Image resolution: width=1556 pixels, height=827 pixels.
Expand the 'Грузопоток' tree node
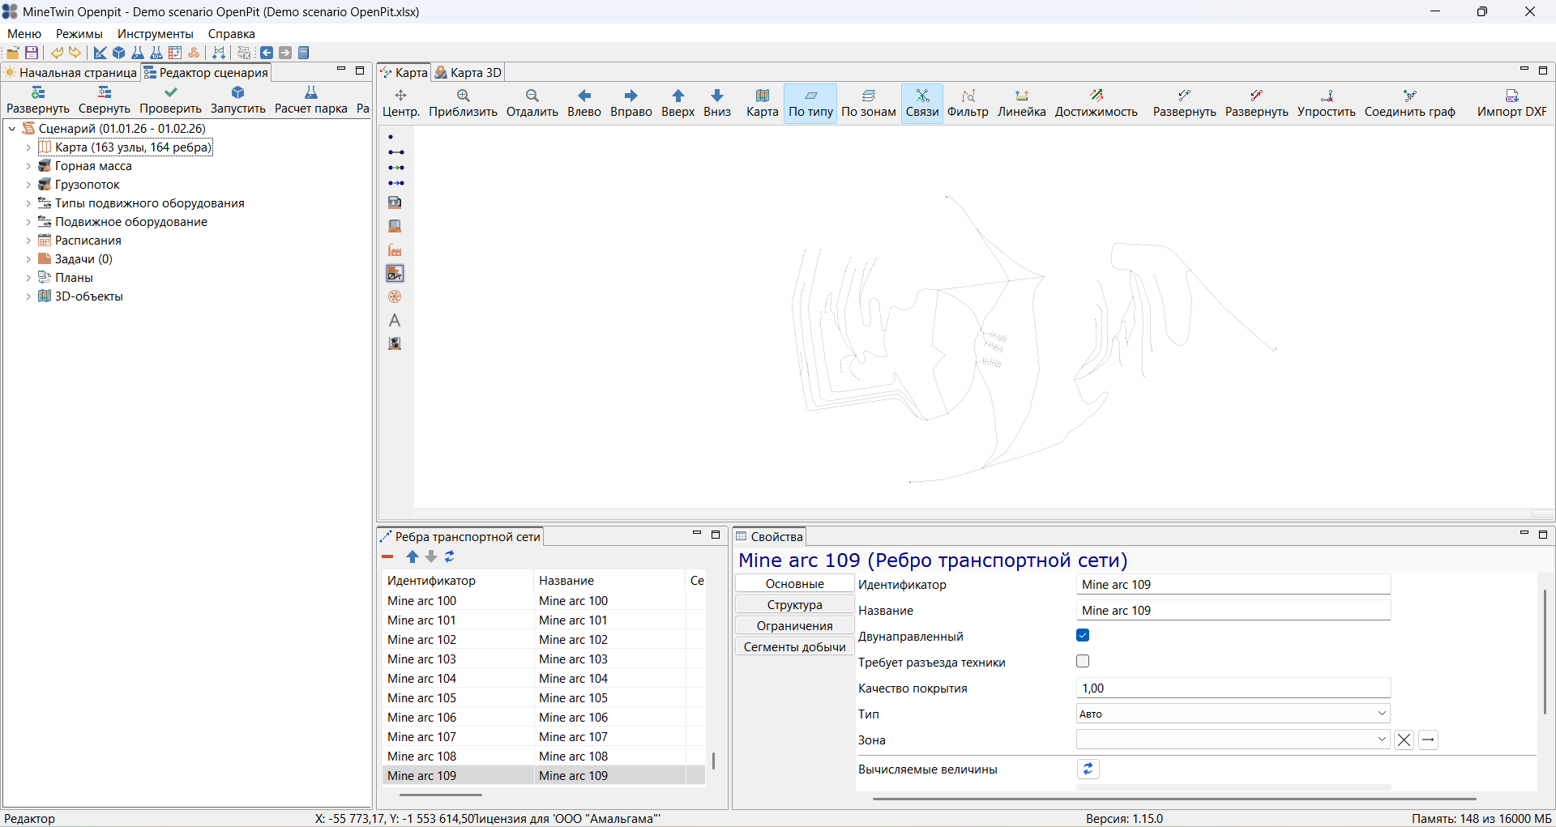tap(28, 184)
